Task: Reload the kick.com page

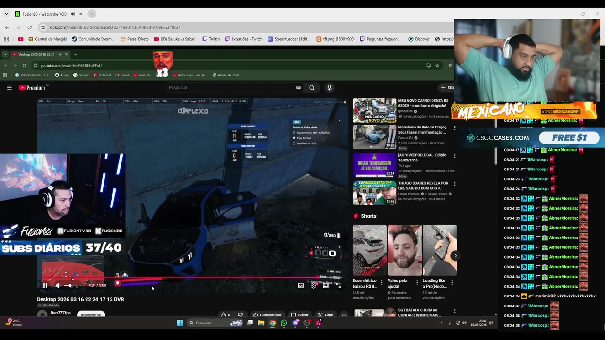Action: click(x=29, y=27)
